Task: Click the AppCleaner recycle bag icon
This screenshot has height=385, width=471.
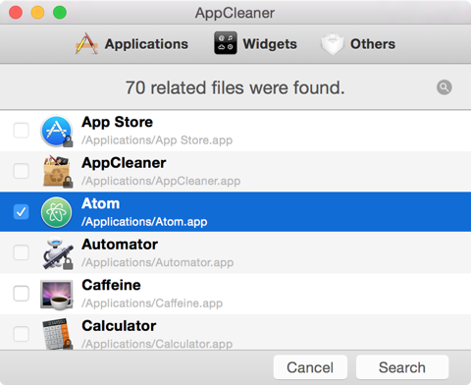Action: 57,171
